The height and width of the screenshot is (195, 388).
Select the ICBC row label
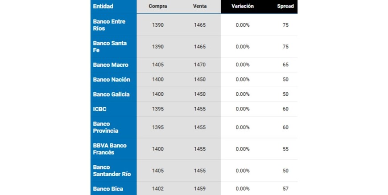point(100,109)
